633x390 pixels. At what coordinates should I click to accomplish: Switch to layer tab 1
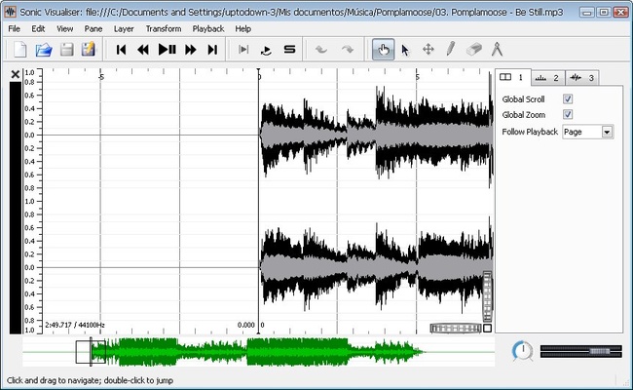click(512, 77)
